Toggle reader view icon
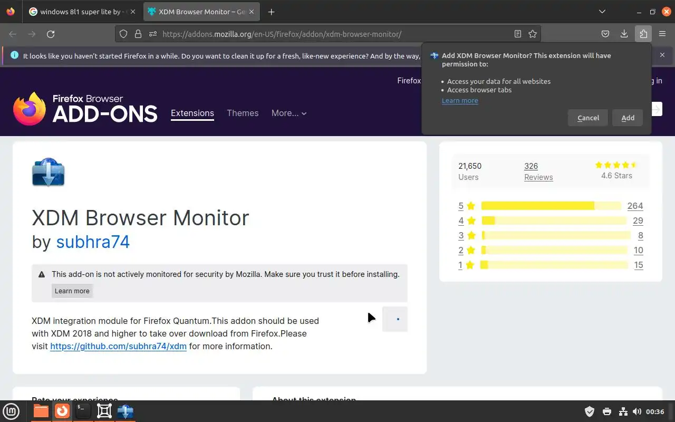Viewport: 675px width, 422px height. [x=518, y=34]
